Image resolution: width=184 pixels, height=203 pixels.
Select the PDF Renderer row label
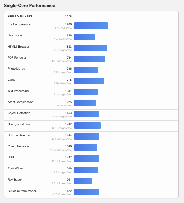[x=17, y=58]
